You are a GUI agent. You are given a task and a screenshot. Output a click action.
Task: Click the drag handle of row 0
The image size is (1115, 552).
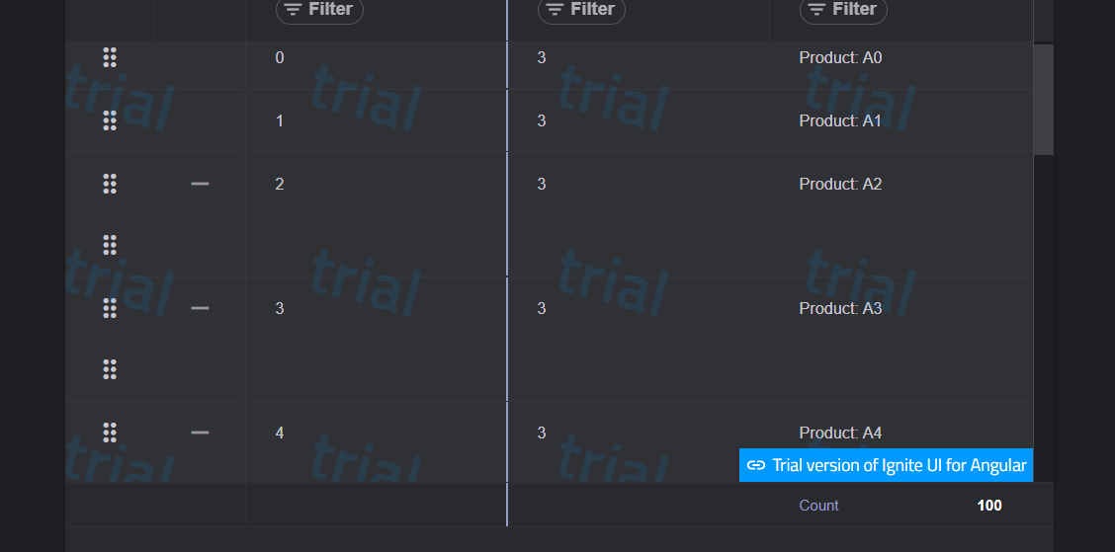110,57
